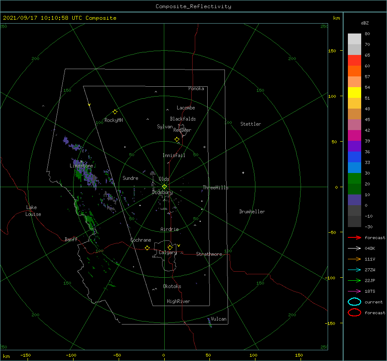Select the blue 33-36 dBZ swatch
The image size is (387, 361).
click(x=354, y=157)
